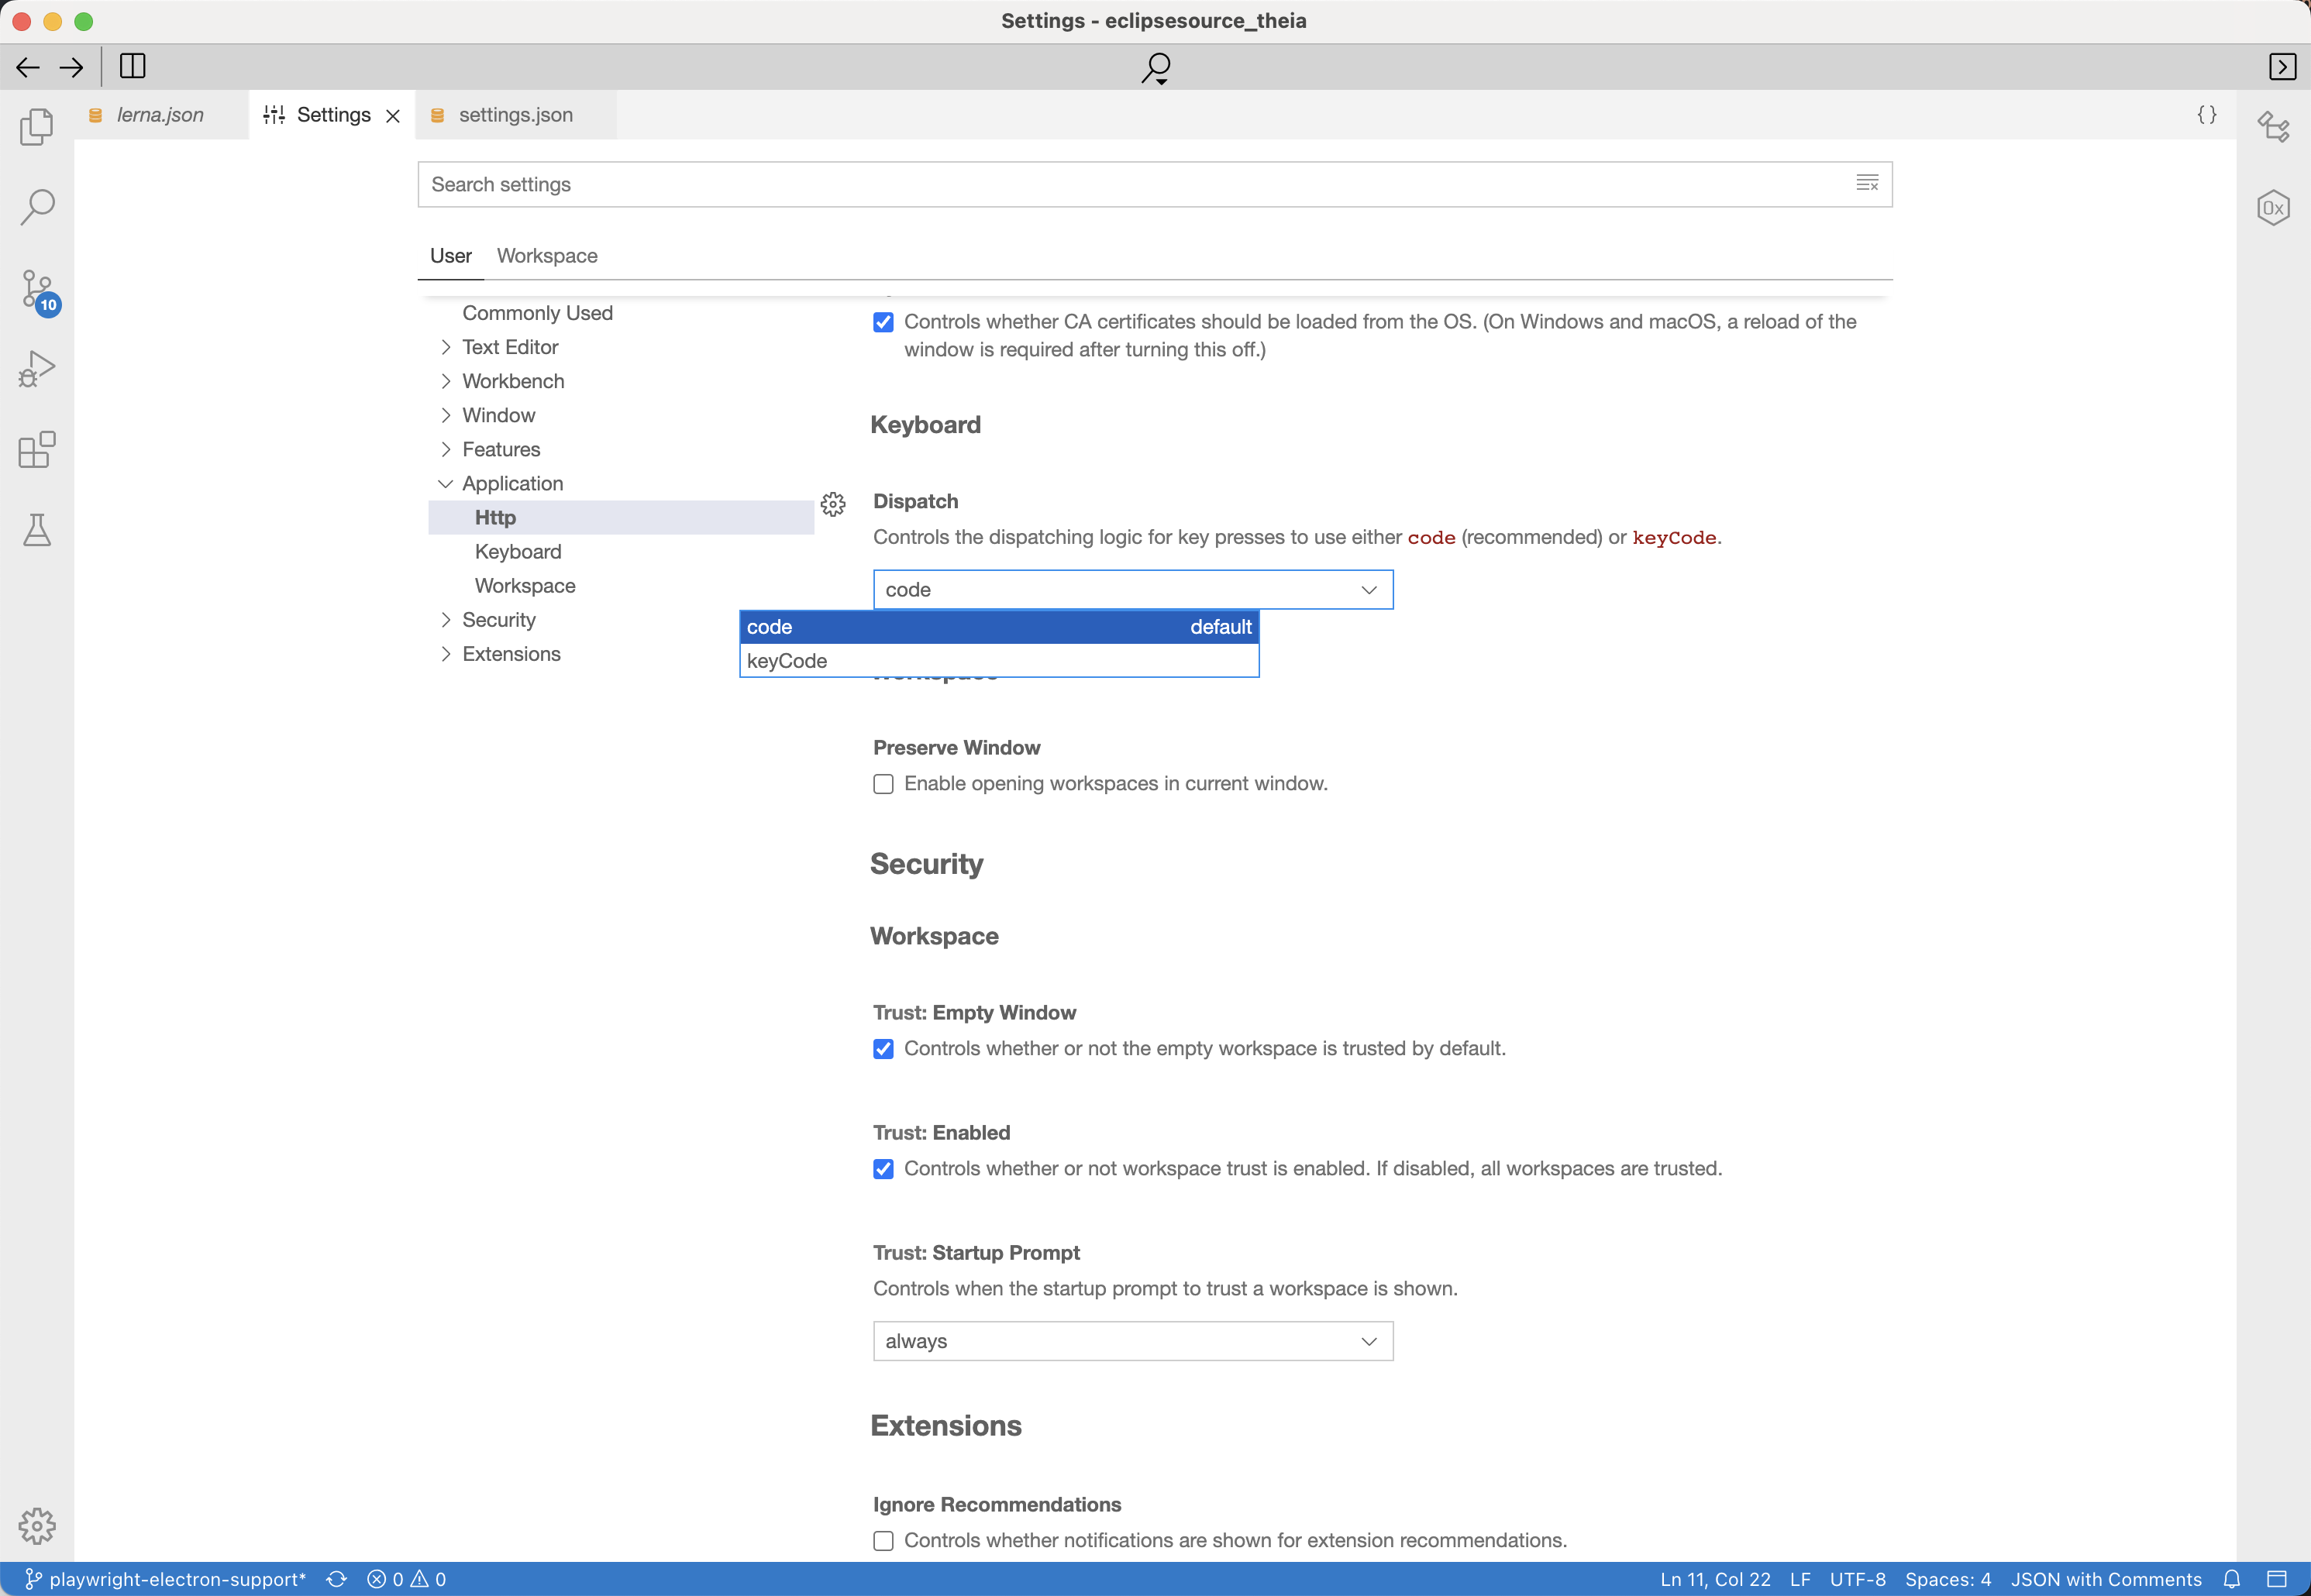Click the Dispatch setting gear icon
The height and width of the screenshot is (1596, 2311).
pyautogui.click(x=833, y=504)
